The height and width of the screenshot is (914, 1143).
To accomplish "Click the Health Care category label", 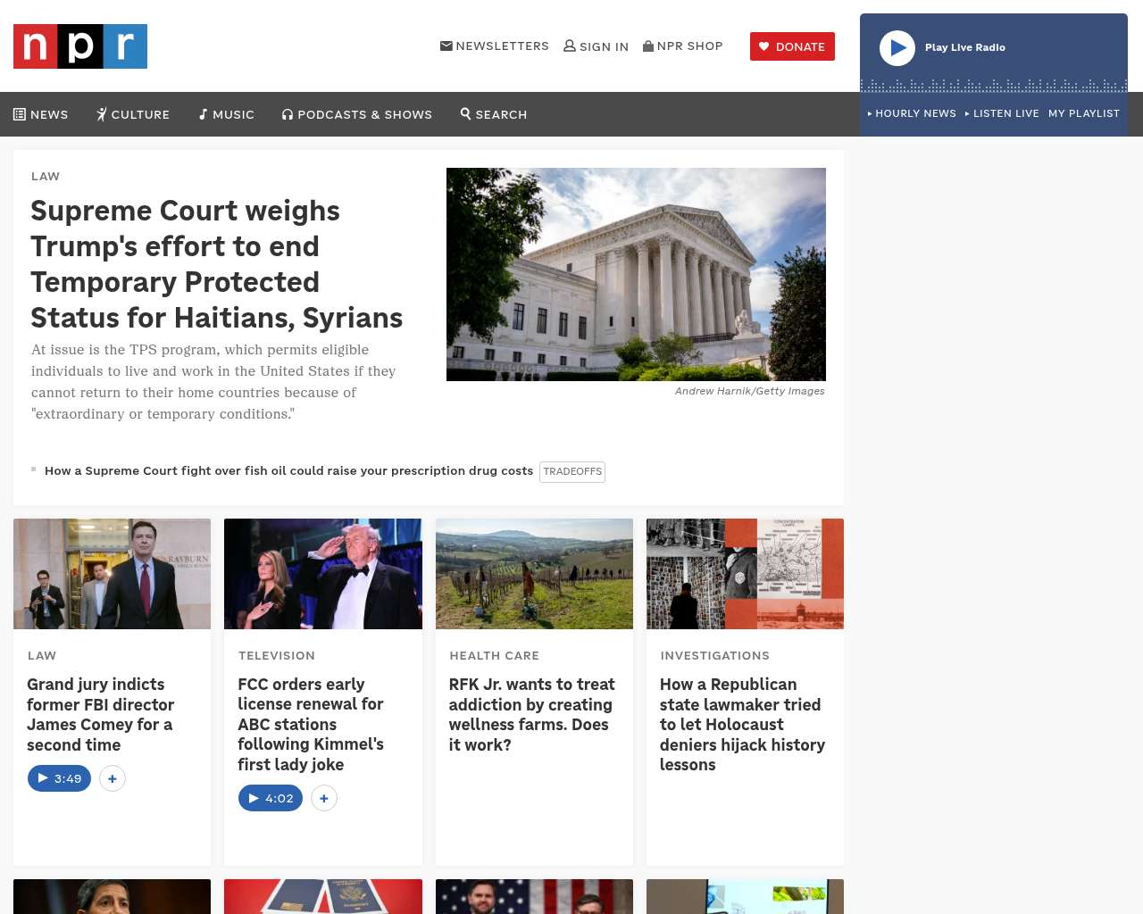I will (x=495, y=655).
